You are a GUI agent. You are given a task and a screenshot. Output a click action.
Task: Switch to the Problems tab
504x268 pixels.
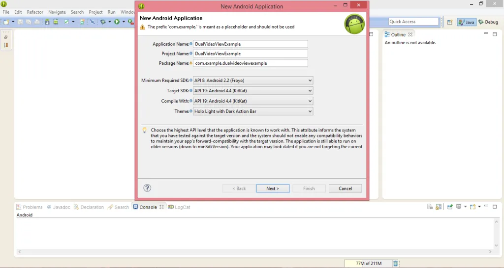click(29, 207)
